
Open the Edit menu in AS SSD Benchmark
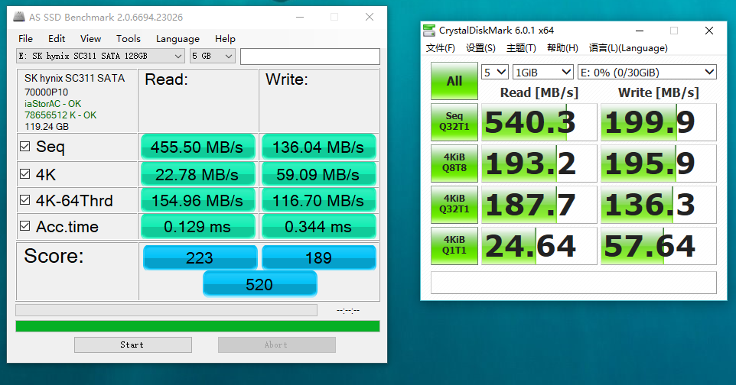click(x=57, y=38)
